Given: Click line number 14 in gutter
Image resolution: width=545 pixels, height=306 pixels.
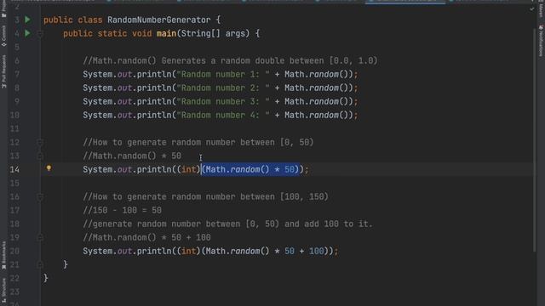Looking at the screenshot, I should (x=14, y=170).
